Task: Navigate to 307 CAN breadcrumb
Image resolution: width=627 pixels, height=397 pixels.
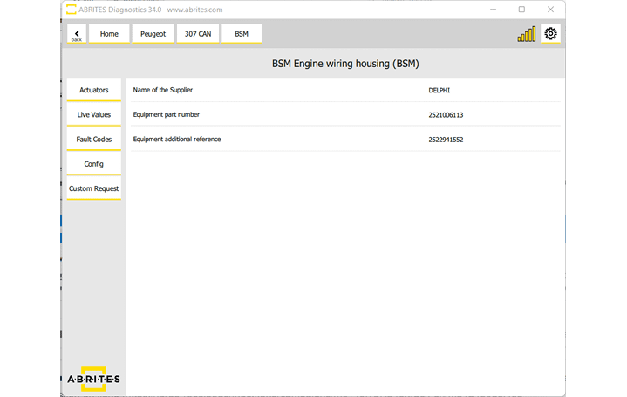Action: [196, 34]
